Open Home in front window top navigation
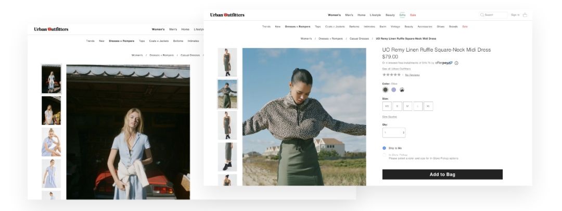This screenshot has height=211, width=562. tap(362, 15)
